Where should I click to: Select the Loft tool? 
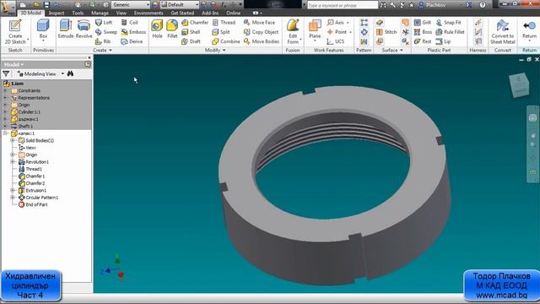point(104,23)
